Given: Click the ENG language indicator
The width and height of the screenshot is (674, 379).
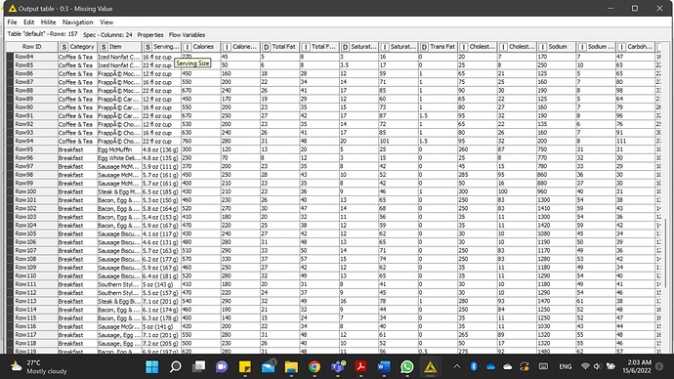Looking at the screenshot, I should coord(566,366).
